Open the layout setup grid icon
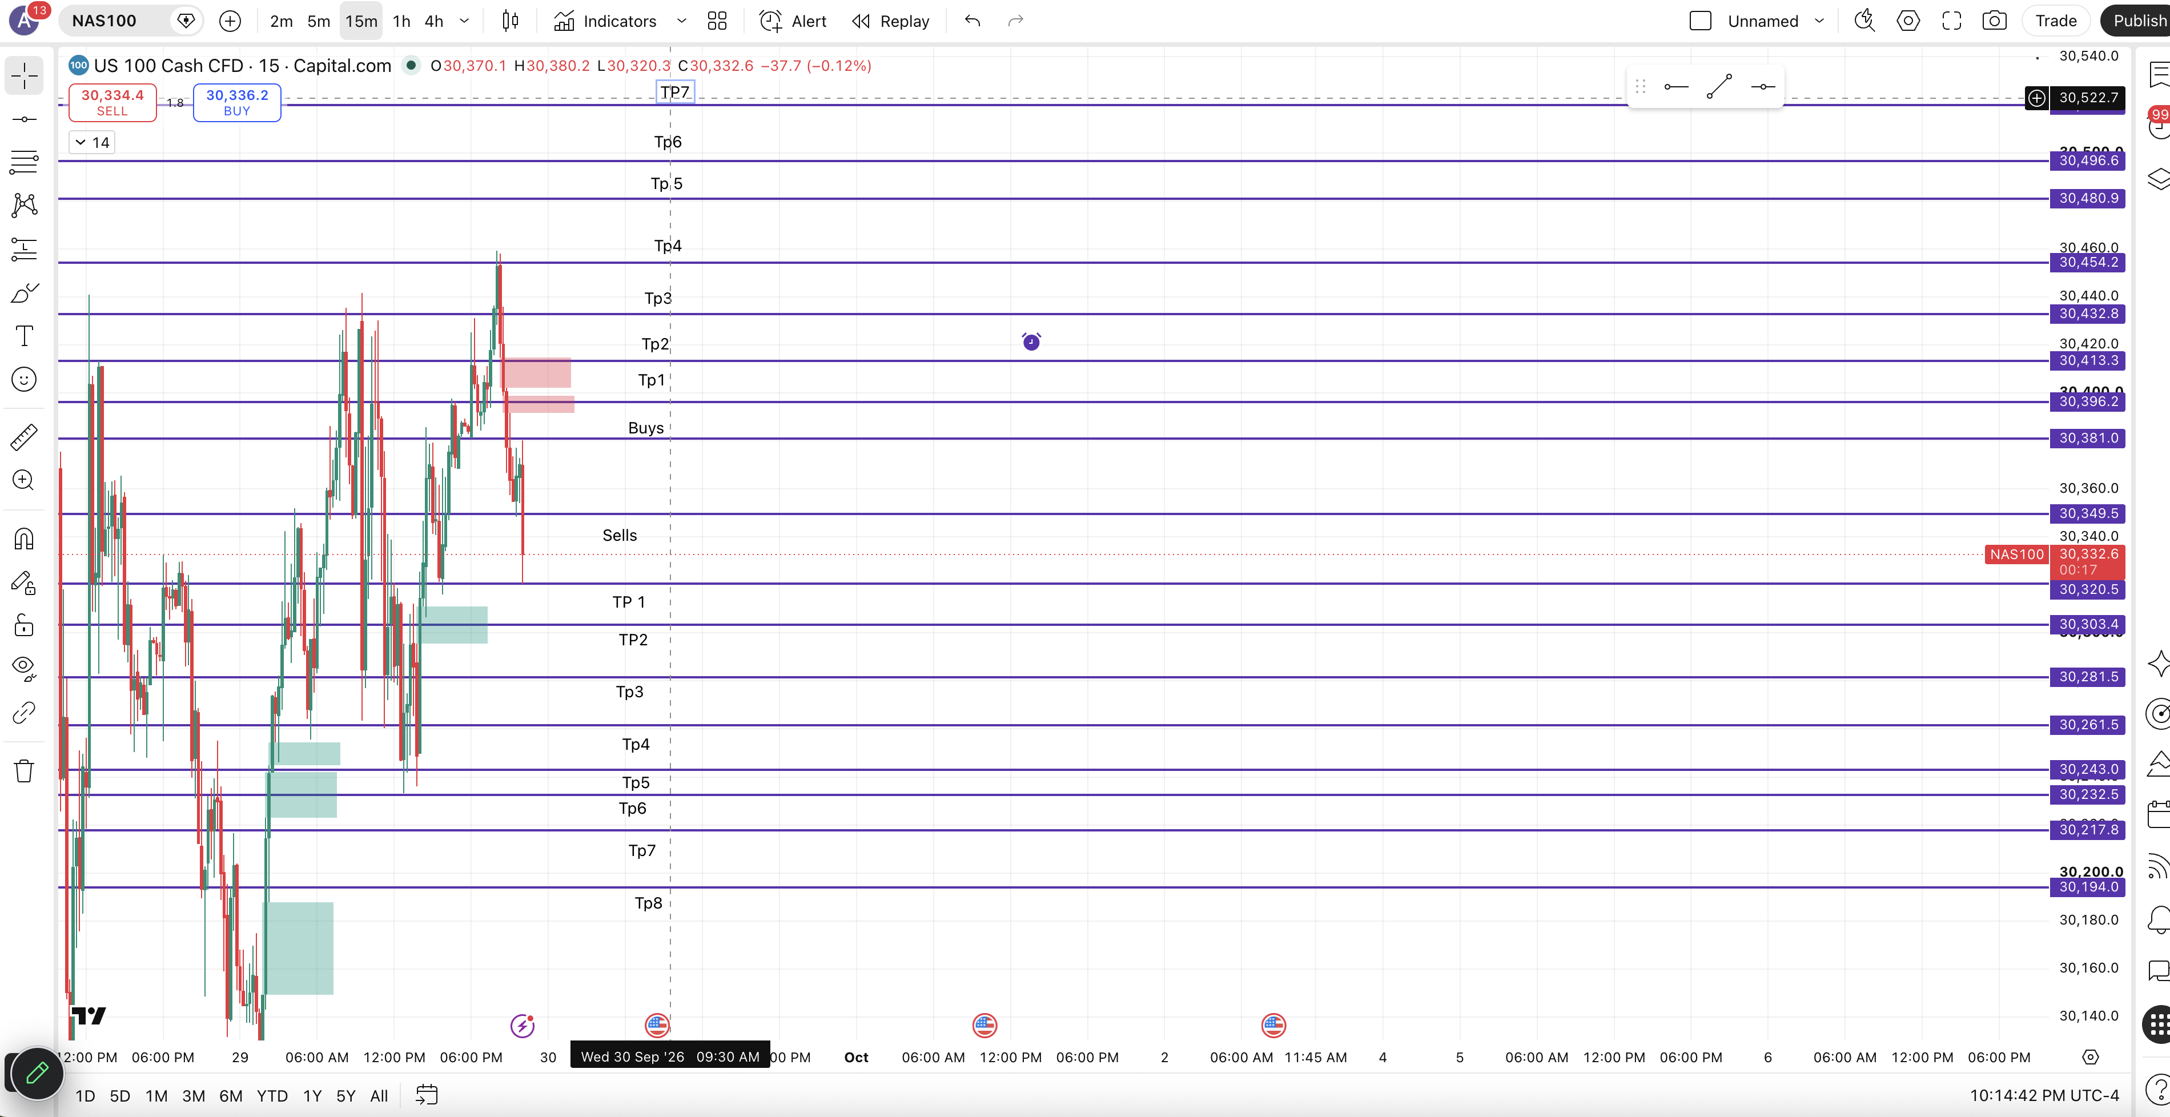This screenshot has height=1117, width=2170. (x=717, y=21)
